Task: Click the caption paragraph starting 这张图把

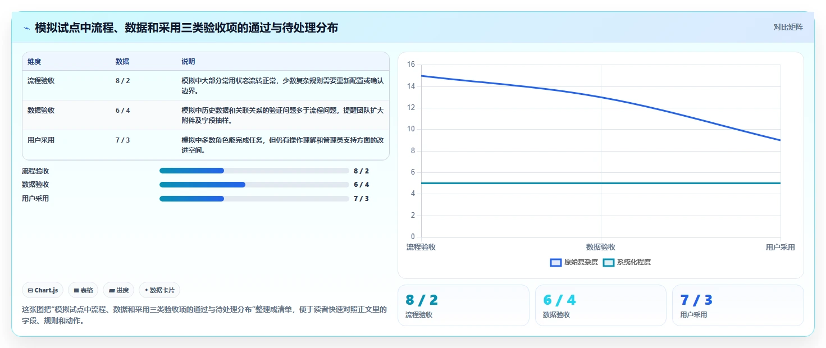Action: 204,315
